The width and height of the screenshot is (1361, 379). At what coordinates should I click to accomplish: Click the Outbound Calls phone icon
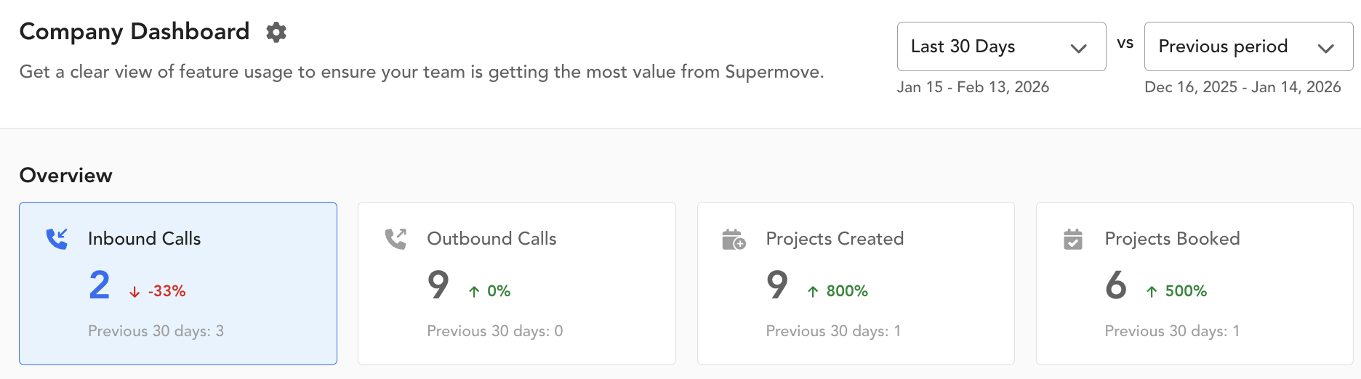(x=396, y=239)
